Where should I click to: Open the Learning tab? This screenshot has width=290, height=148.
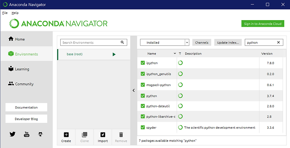click(26, 69)
